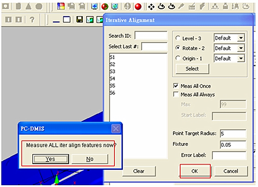Viewport: 258px width, 187px height.
Task: Cancel the Iterative Alignment dialog
Action: pos(231,171)
